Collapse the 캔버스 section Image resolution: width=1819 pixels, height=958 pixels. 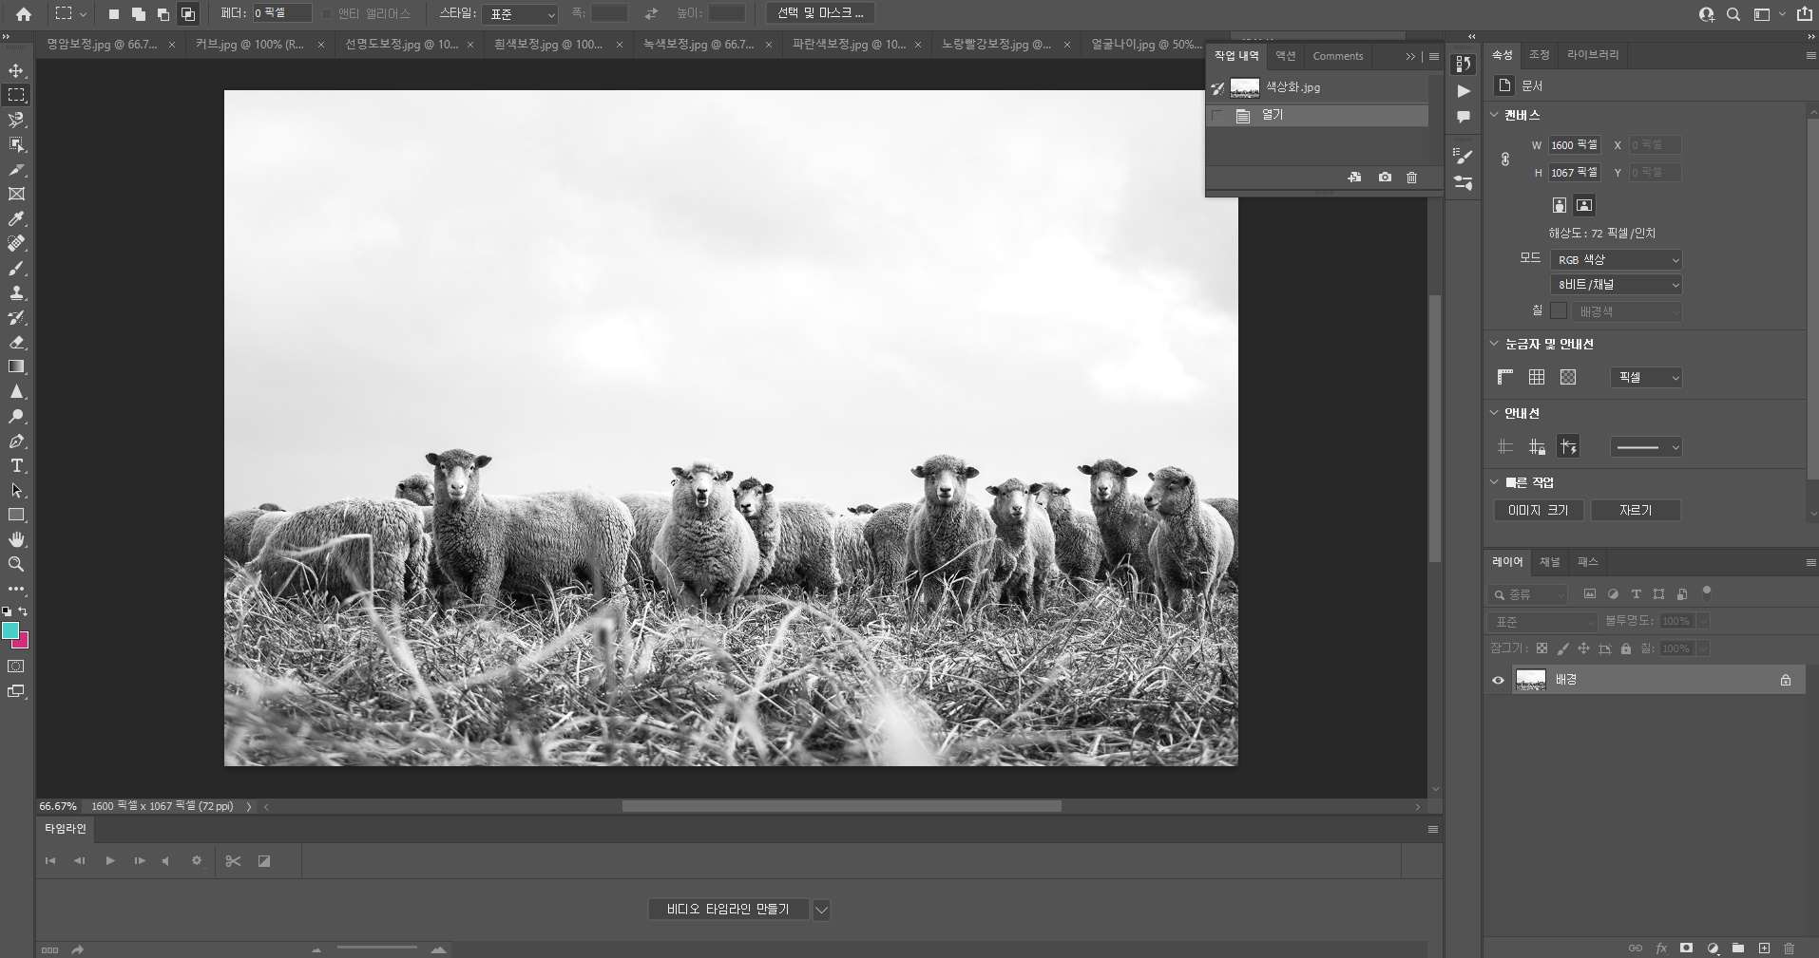pos(1494,115)
